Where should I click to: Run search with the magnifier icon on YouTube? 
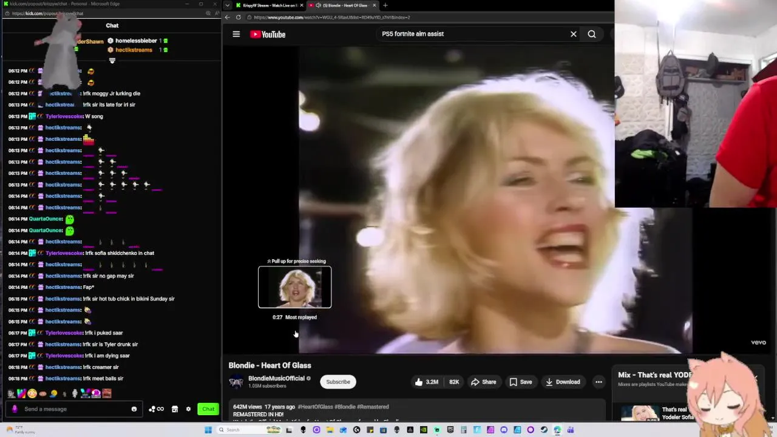click(x=592, y=34)
